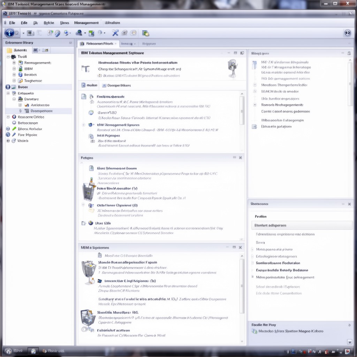
Task: Close the Patigins panel
Action: pyautogui.click(x=240, y=158)
